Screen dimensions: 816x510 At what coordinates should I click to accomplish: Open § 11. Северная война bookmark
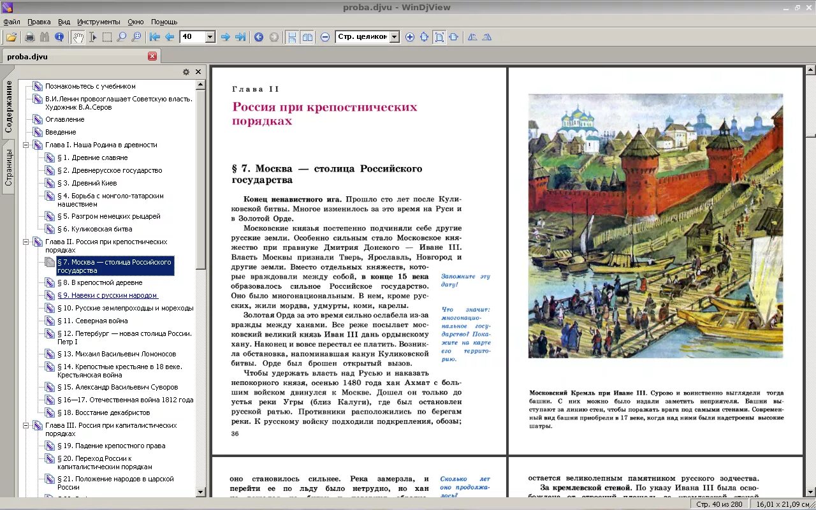coord(92,321)
